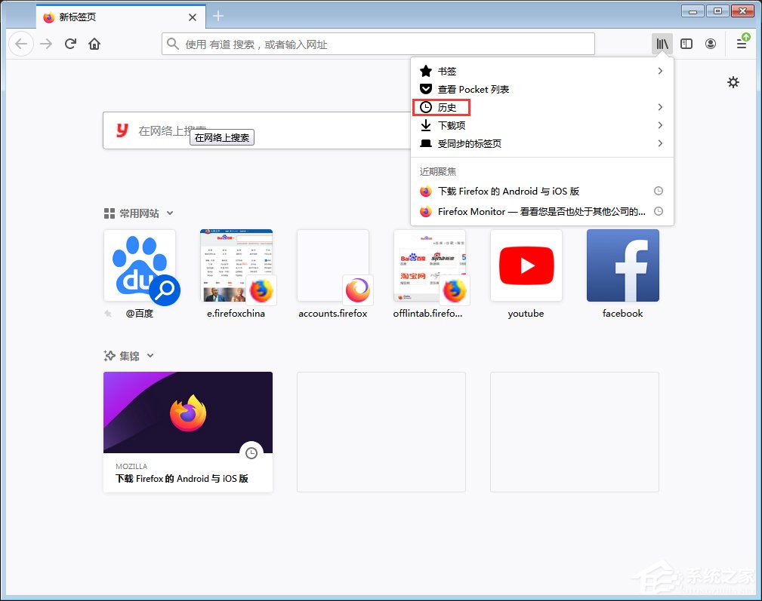The image size is (762, 601).
Task: Select the 新标签页 tab
Action: click(x=121, y=17)
